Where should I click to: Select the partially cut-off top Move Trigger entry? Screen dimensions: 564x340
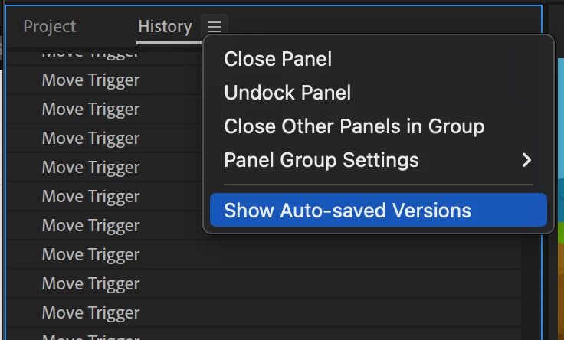point(90,54)
